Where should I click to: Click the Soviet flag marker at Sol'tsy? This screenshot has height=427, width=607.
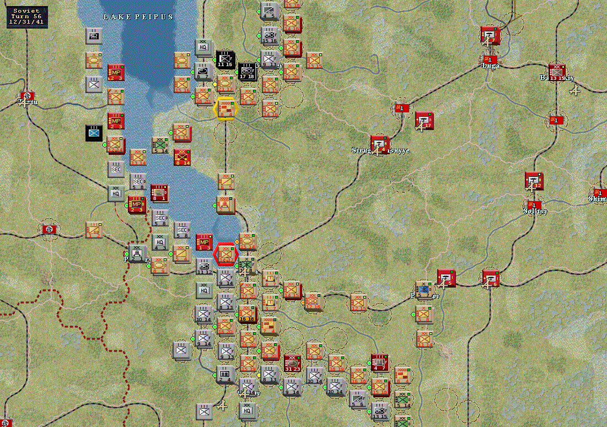[x=534, y=205]
